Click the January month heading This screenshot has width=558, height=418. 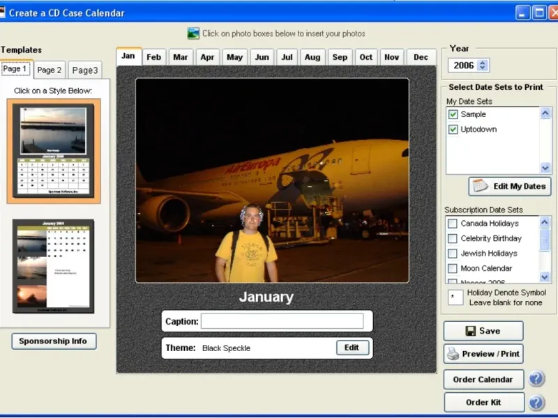(266, 297)
